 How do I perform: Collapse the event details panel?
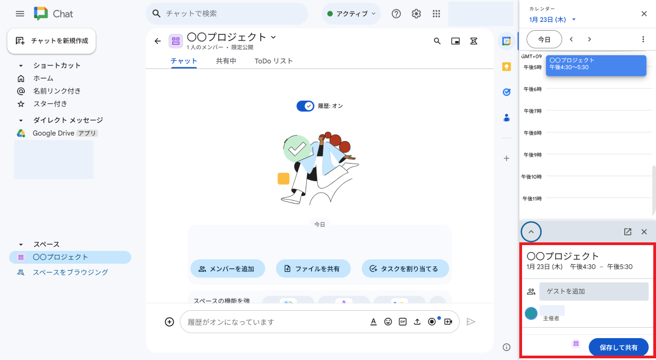point(531,231)
